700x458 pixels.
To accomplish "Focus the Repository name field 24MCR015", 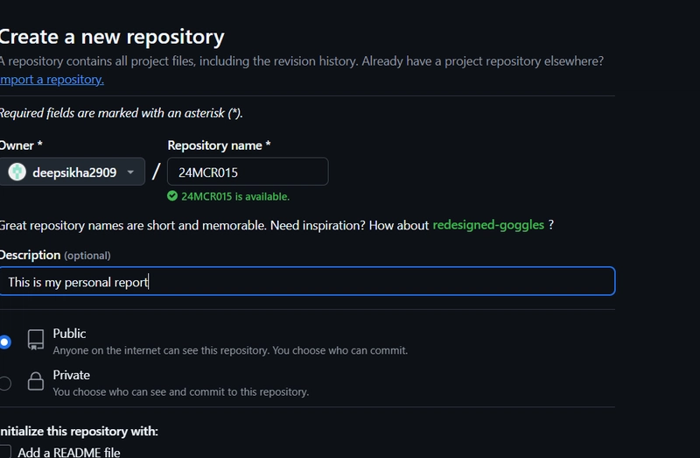I will pyautogui.click(x=248, y=172).
